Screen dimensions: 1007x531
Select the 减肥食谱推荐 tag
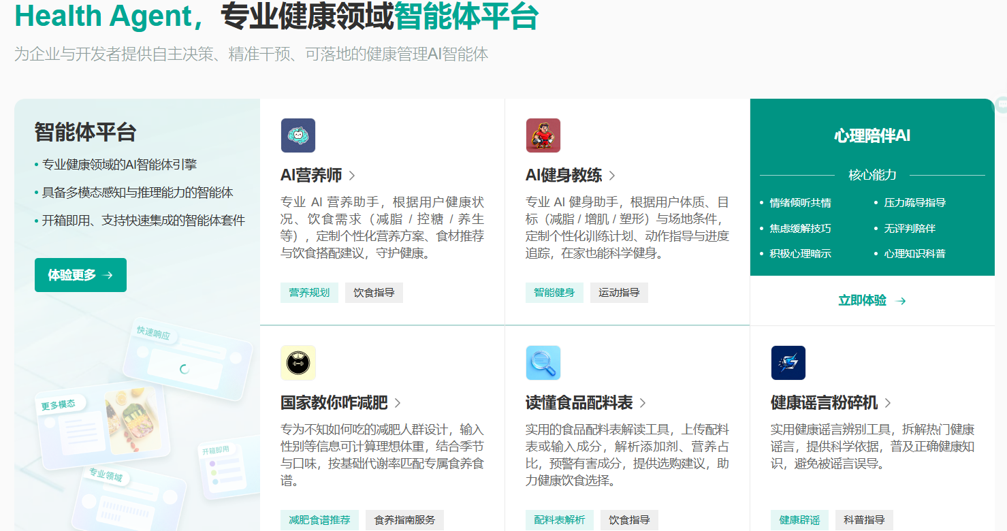click(319, 520)
